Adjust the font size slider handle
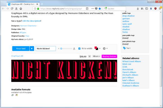The image size is (163, 108). [61, 49]
